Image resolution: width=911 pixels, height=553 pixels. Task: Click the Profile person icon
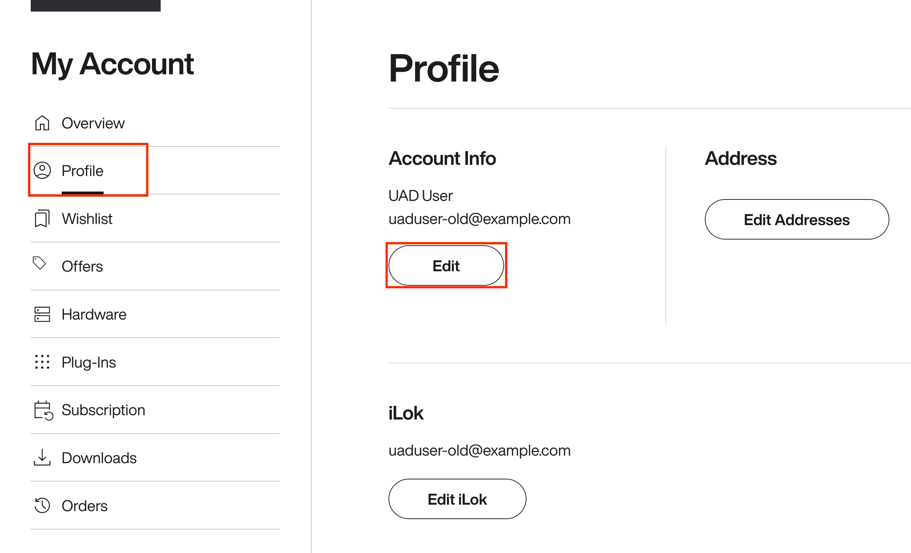42,171
